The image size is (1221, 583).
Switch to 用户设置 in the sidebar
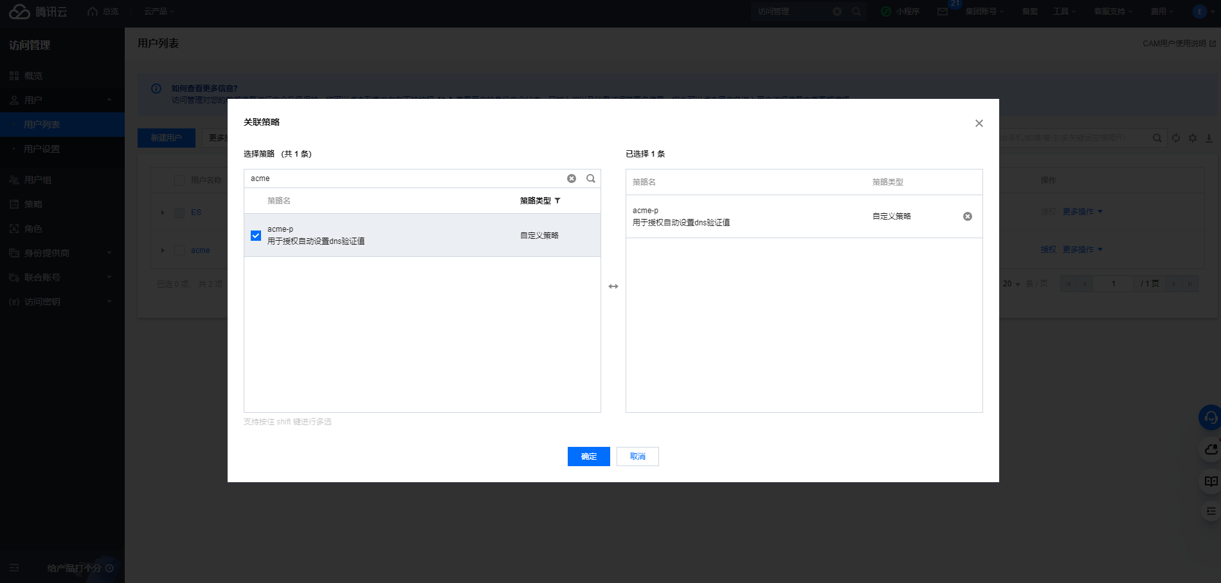point(41,148)
